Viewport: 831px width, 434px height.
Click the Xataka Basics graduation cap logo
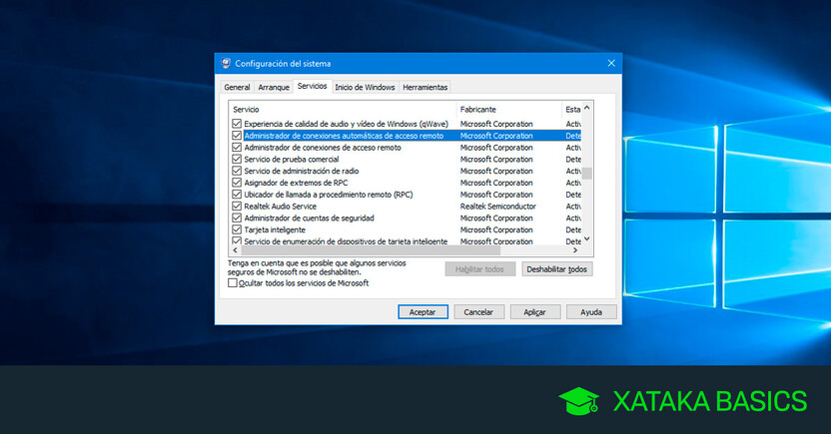click(578, 401)
